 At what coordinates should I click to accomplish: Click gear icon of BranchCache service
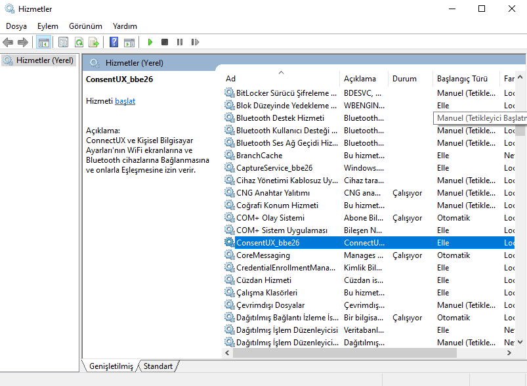(230, 155)
